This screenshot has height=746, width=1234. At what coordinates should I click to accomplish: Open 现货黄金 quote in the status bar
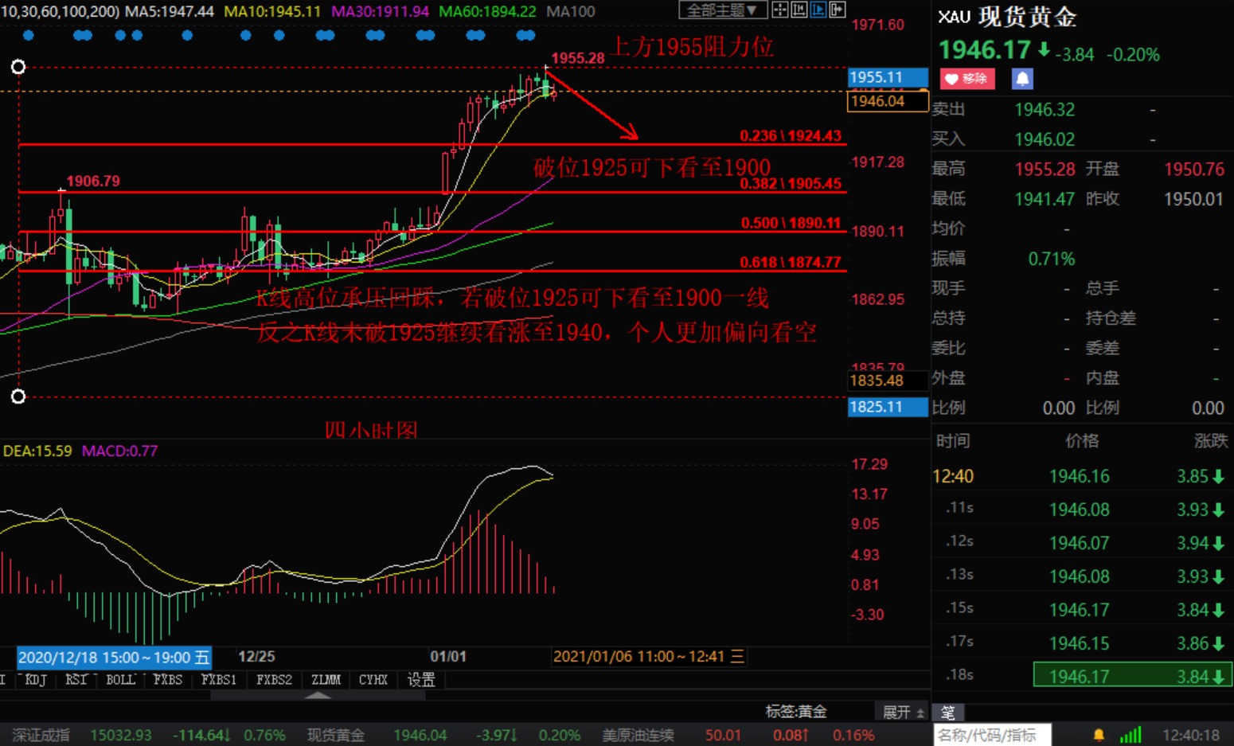pyautogui.click(x=336, y=735)
